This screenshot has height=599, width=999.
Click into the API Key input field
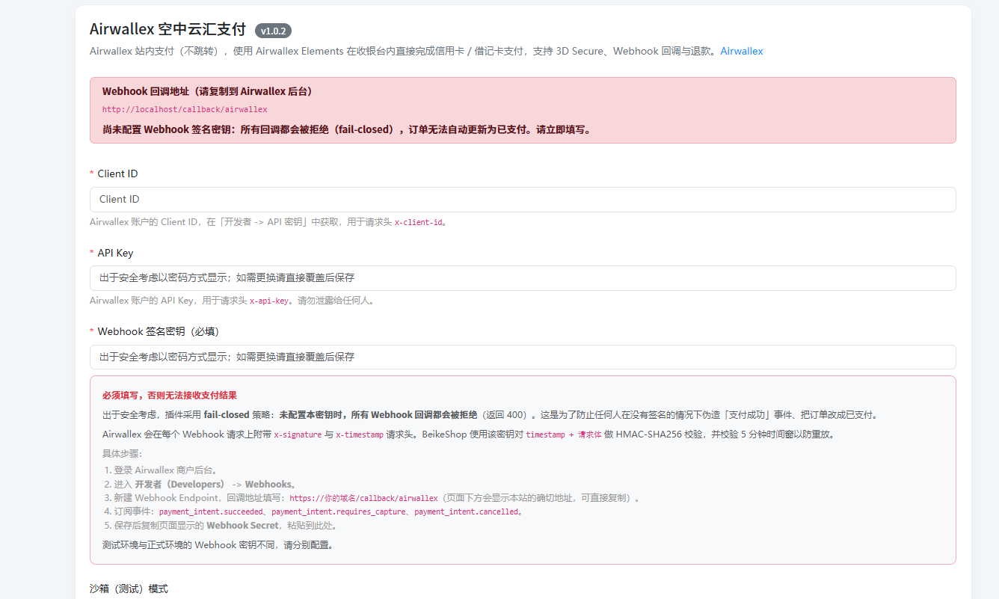523,278
